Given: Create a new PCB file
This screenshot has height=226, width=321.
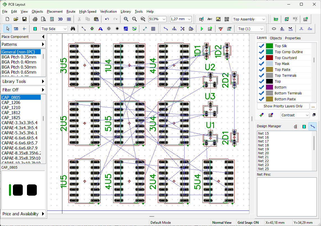Looking at the screenshot, I should [7, 19].
